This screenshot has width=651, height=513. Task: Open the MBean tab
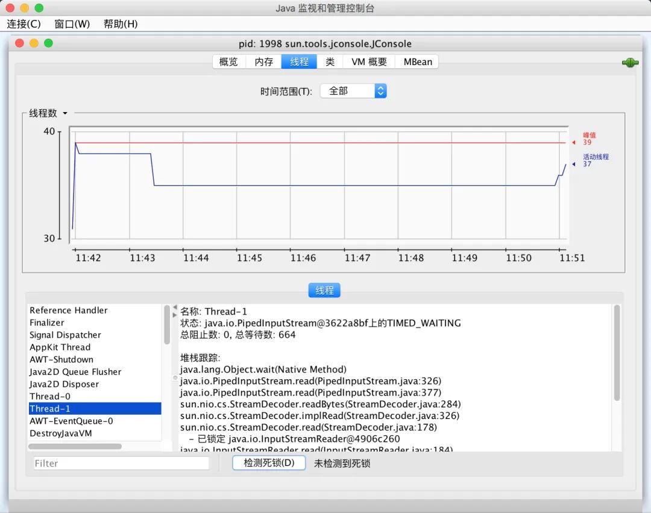[x=418, y=62]
